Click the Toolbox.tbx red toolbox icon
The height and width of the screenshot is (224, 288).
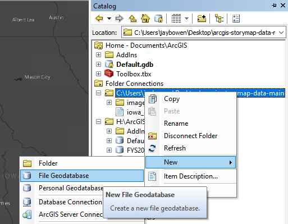point(109,74)
